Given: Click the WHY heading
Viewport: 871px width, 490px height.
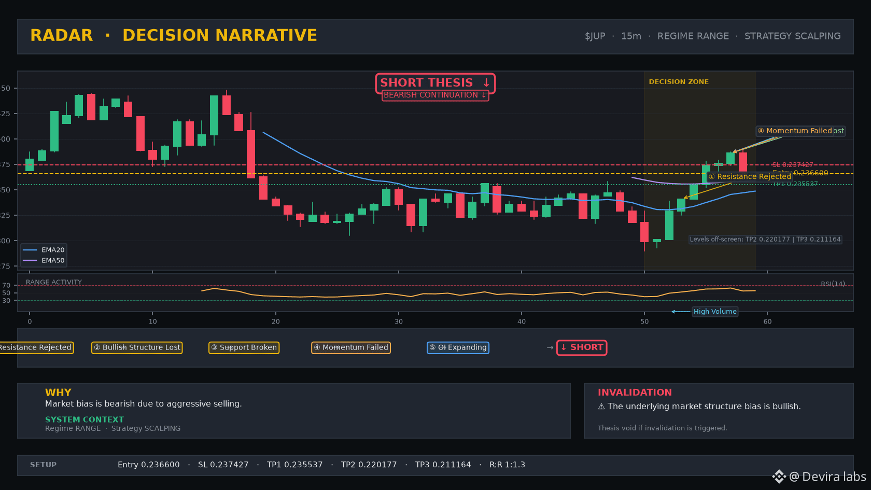Looking at the screenshot, I should click(x=58, y=393).
